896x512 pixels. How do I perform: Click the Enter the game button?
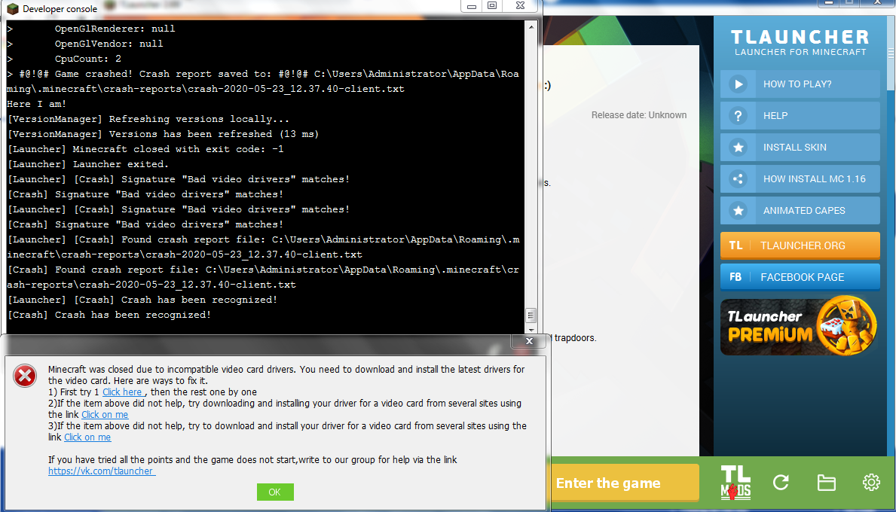[x=624, y=483]
